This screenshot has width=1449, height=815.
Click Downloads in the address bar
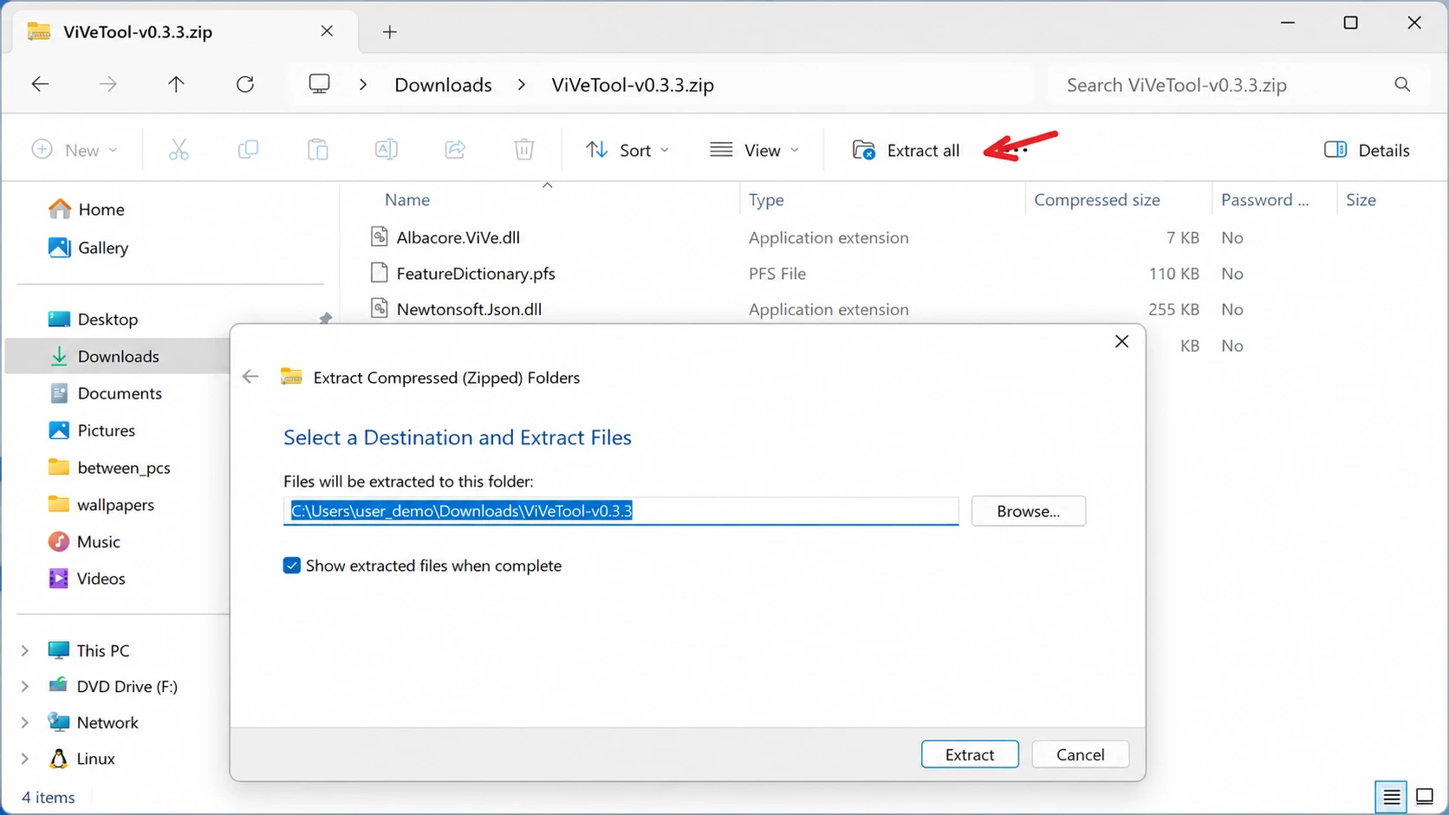443,85
